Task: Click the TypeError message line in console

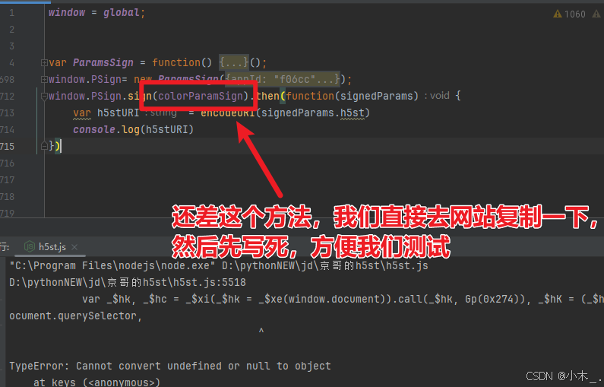Action: (170, 366)
